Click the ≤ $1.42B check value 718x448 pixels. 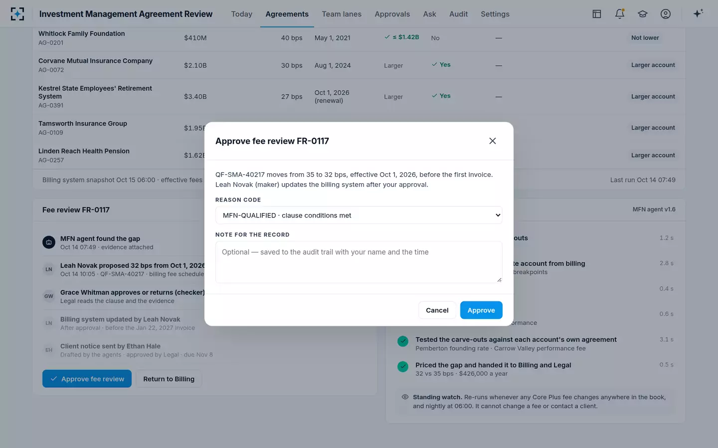click(402, 37)
